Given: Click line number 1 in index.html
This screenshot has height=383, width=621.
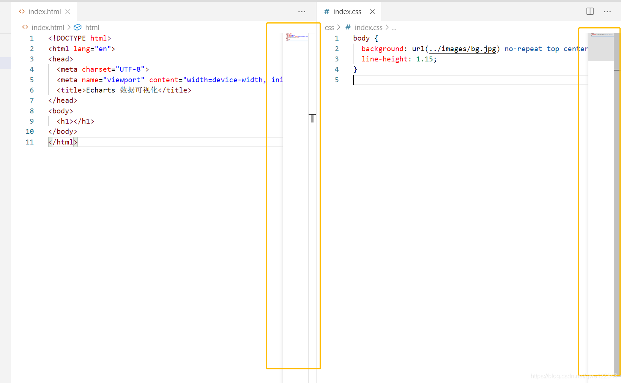Looking at the screenshot, I should (x=32, y=38).
